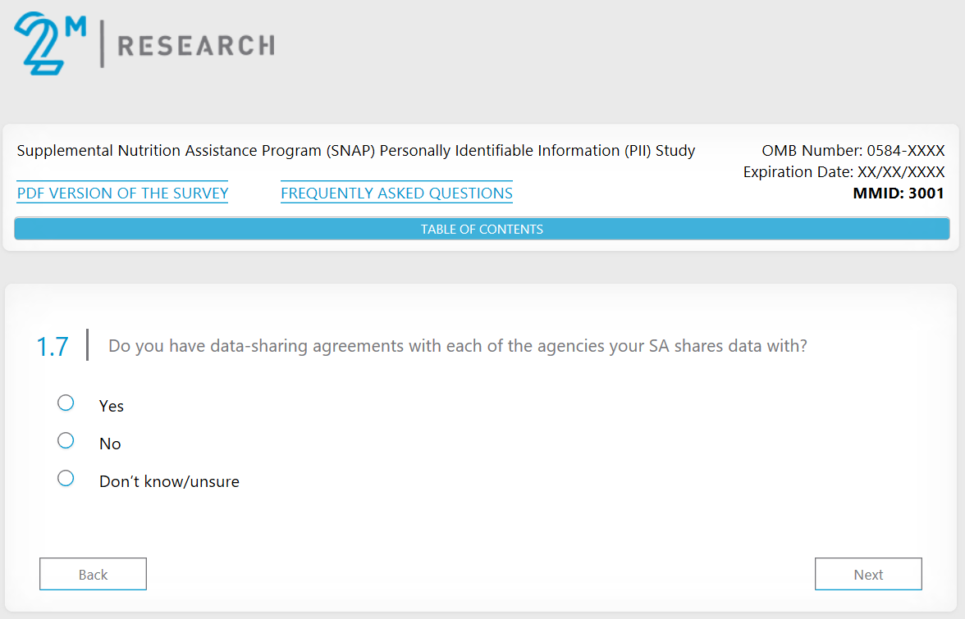Viewport: 965px width, 619px height.
Task: Click the vertical divider beside the 2M logo
Action: point(102,44)
